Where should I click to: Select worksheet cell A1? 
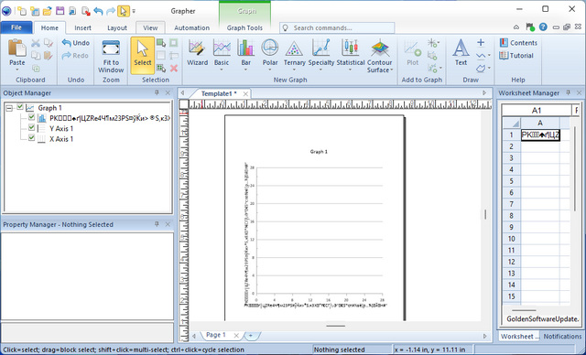[540, 134]
